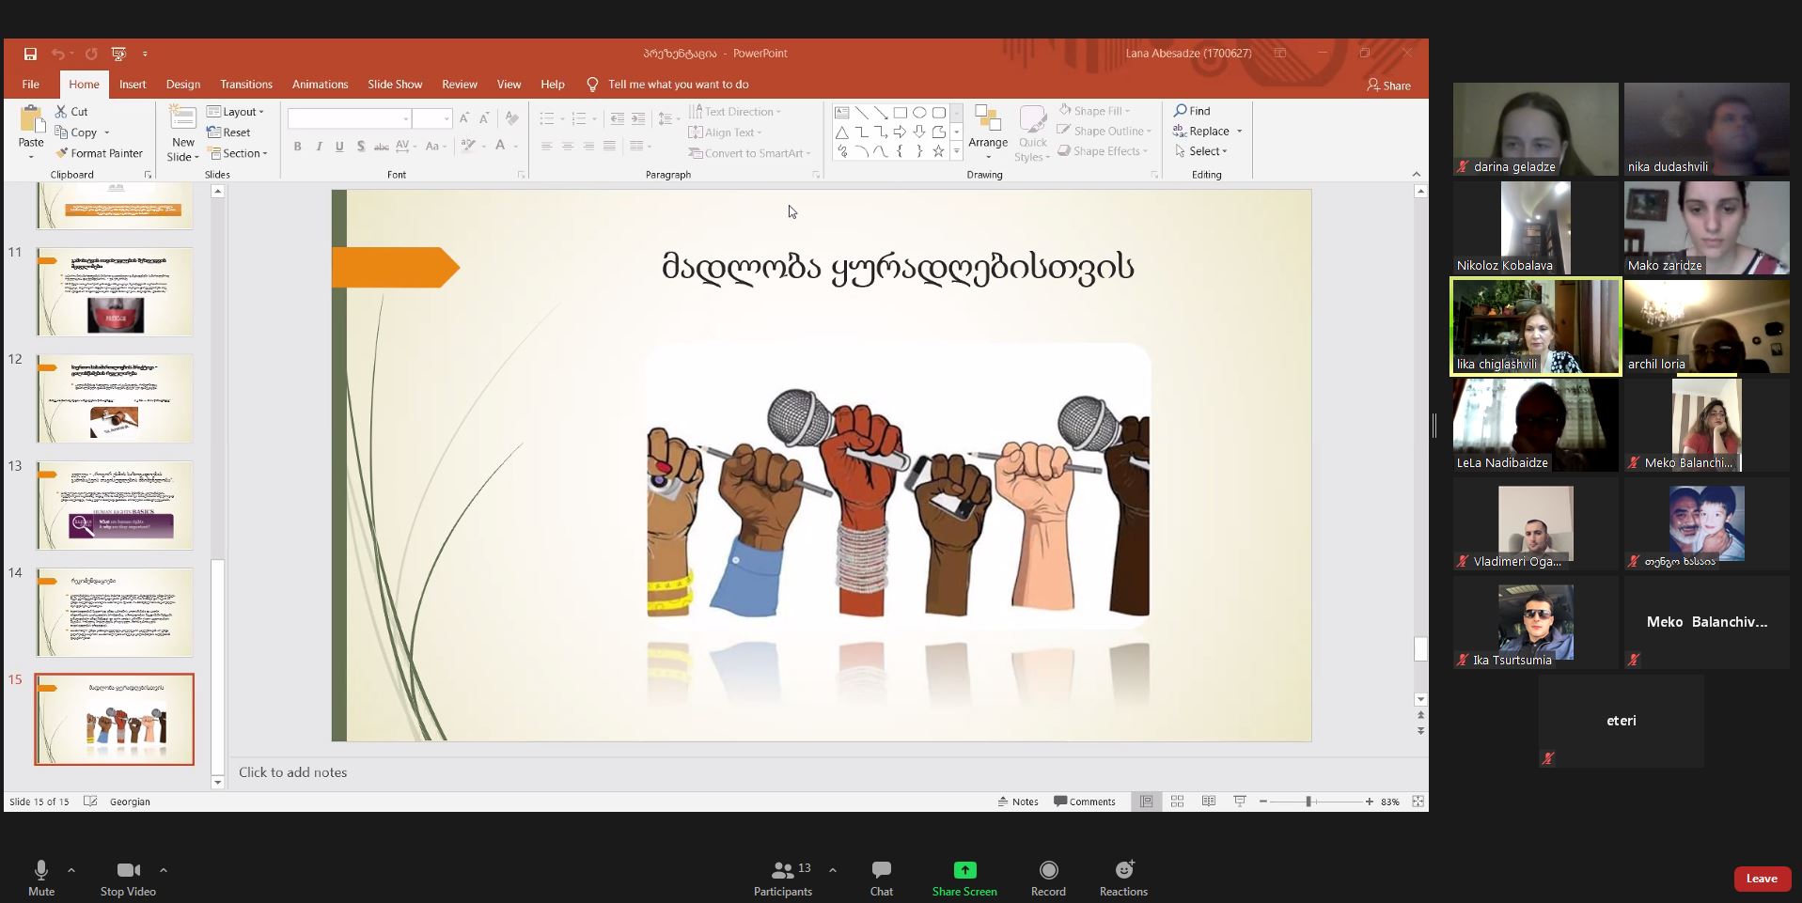The width and height of the screenshot is (1802, 903).
Task: Open the Animations tab
Action: coord(320,85)
